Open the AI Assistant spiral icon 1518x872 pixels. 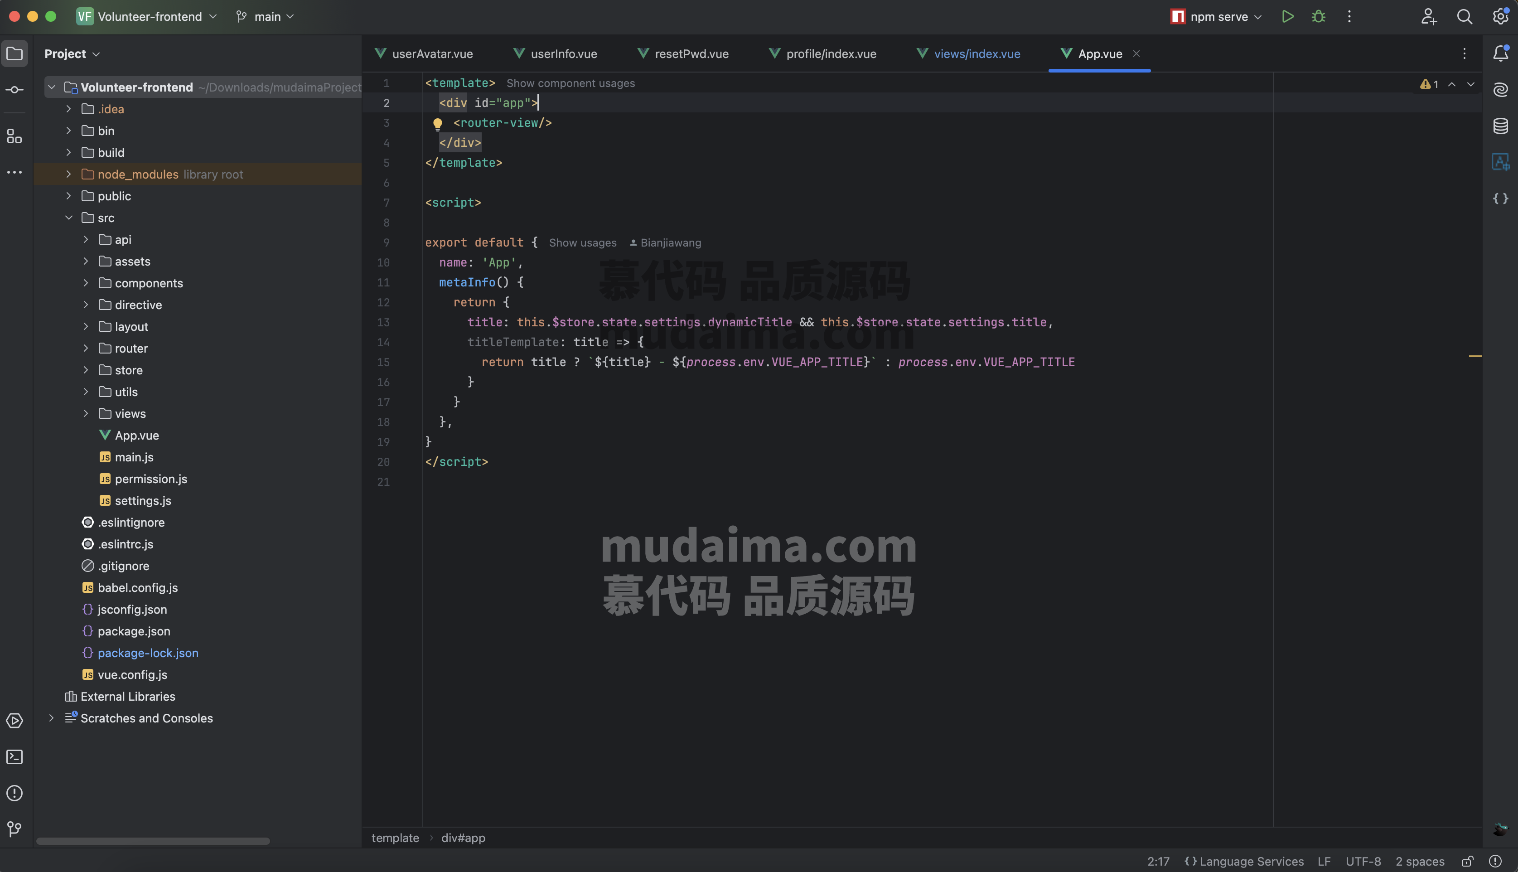(x=1501, y=90)
